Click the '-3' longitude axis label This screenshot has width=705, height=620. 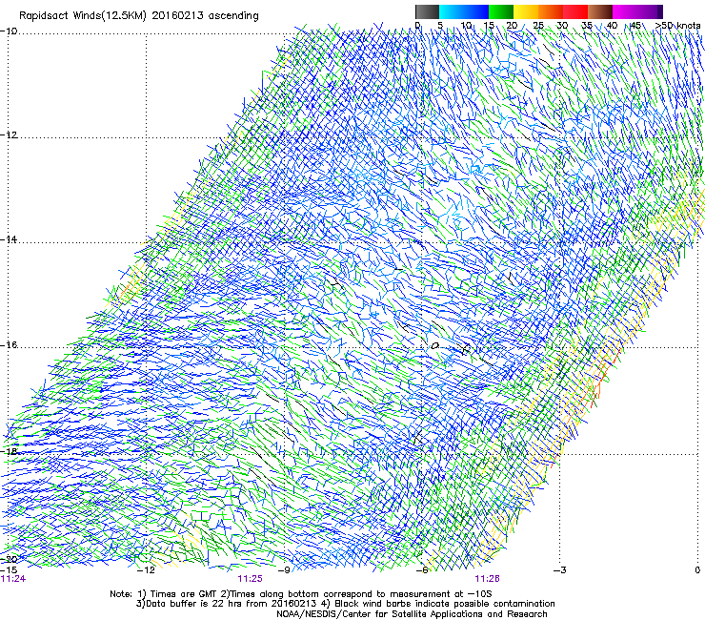coord(560,570)
